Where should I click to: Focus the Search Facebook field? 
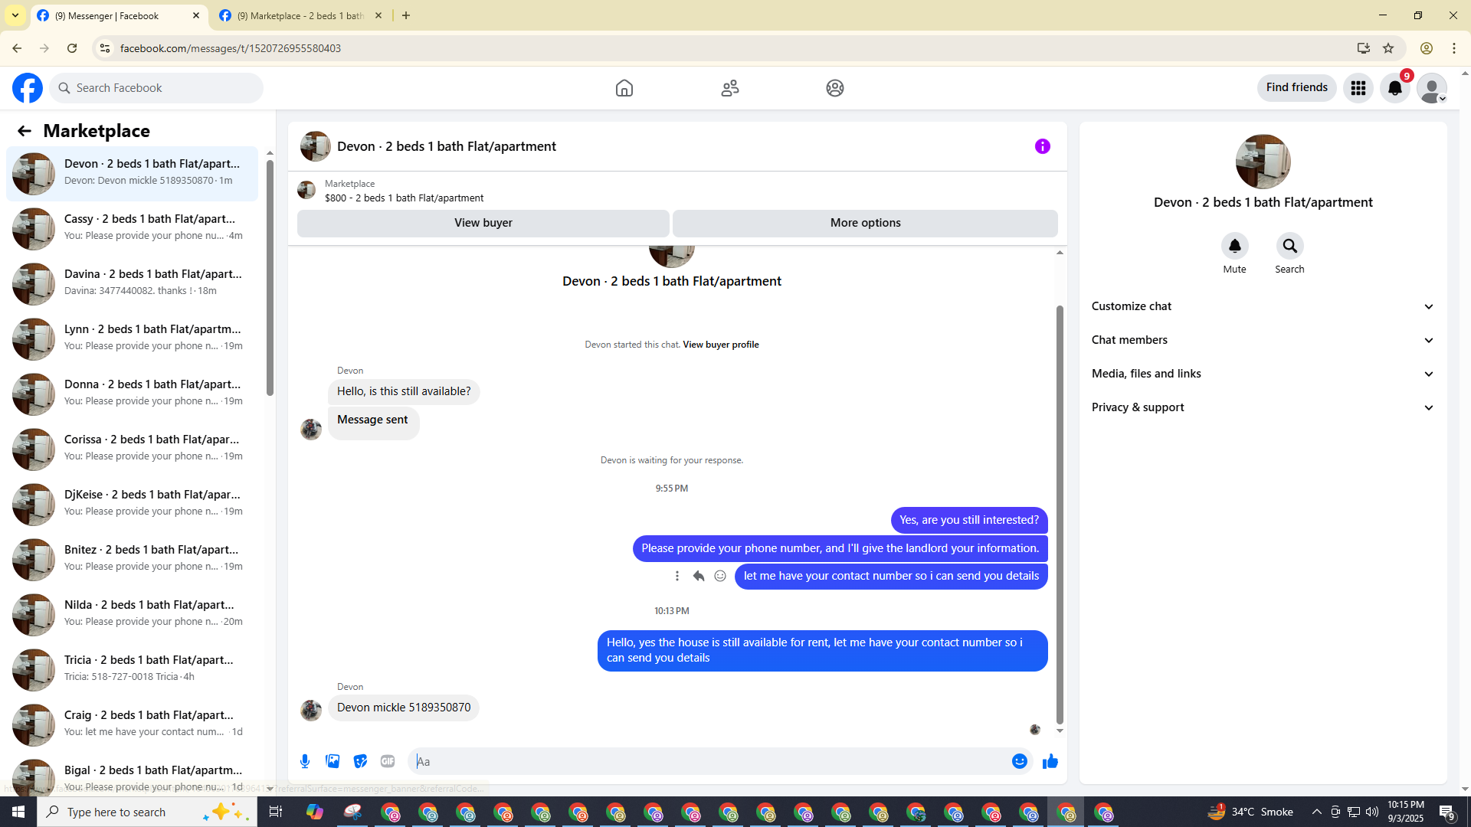click(156, 88)
